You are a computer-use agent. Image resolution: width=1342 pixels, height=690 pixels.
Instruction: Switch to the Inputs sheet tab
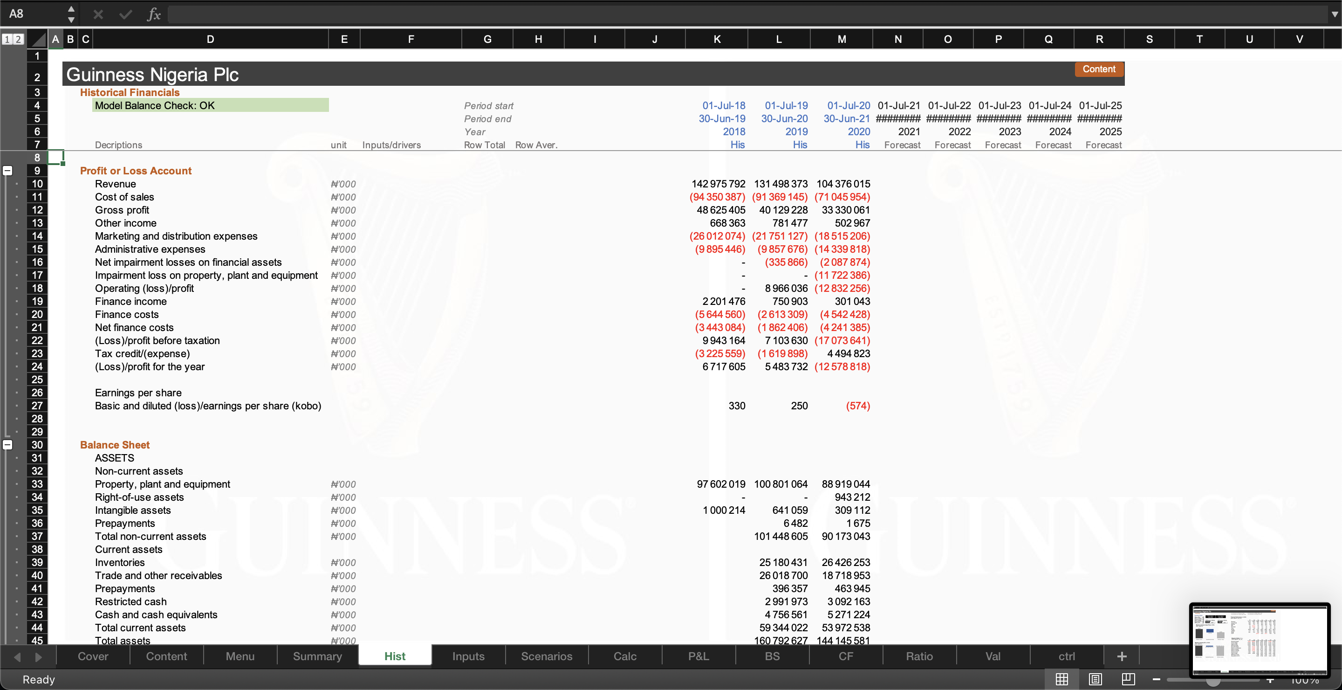[468, 656]
